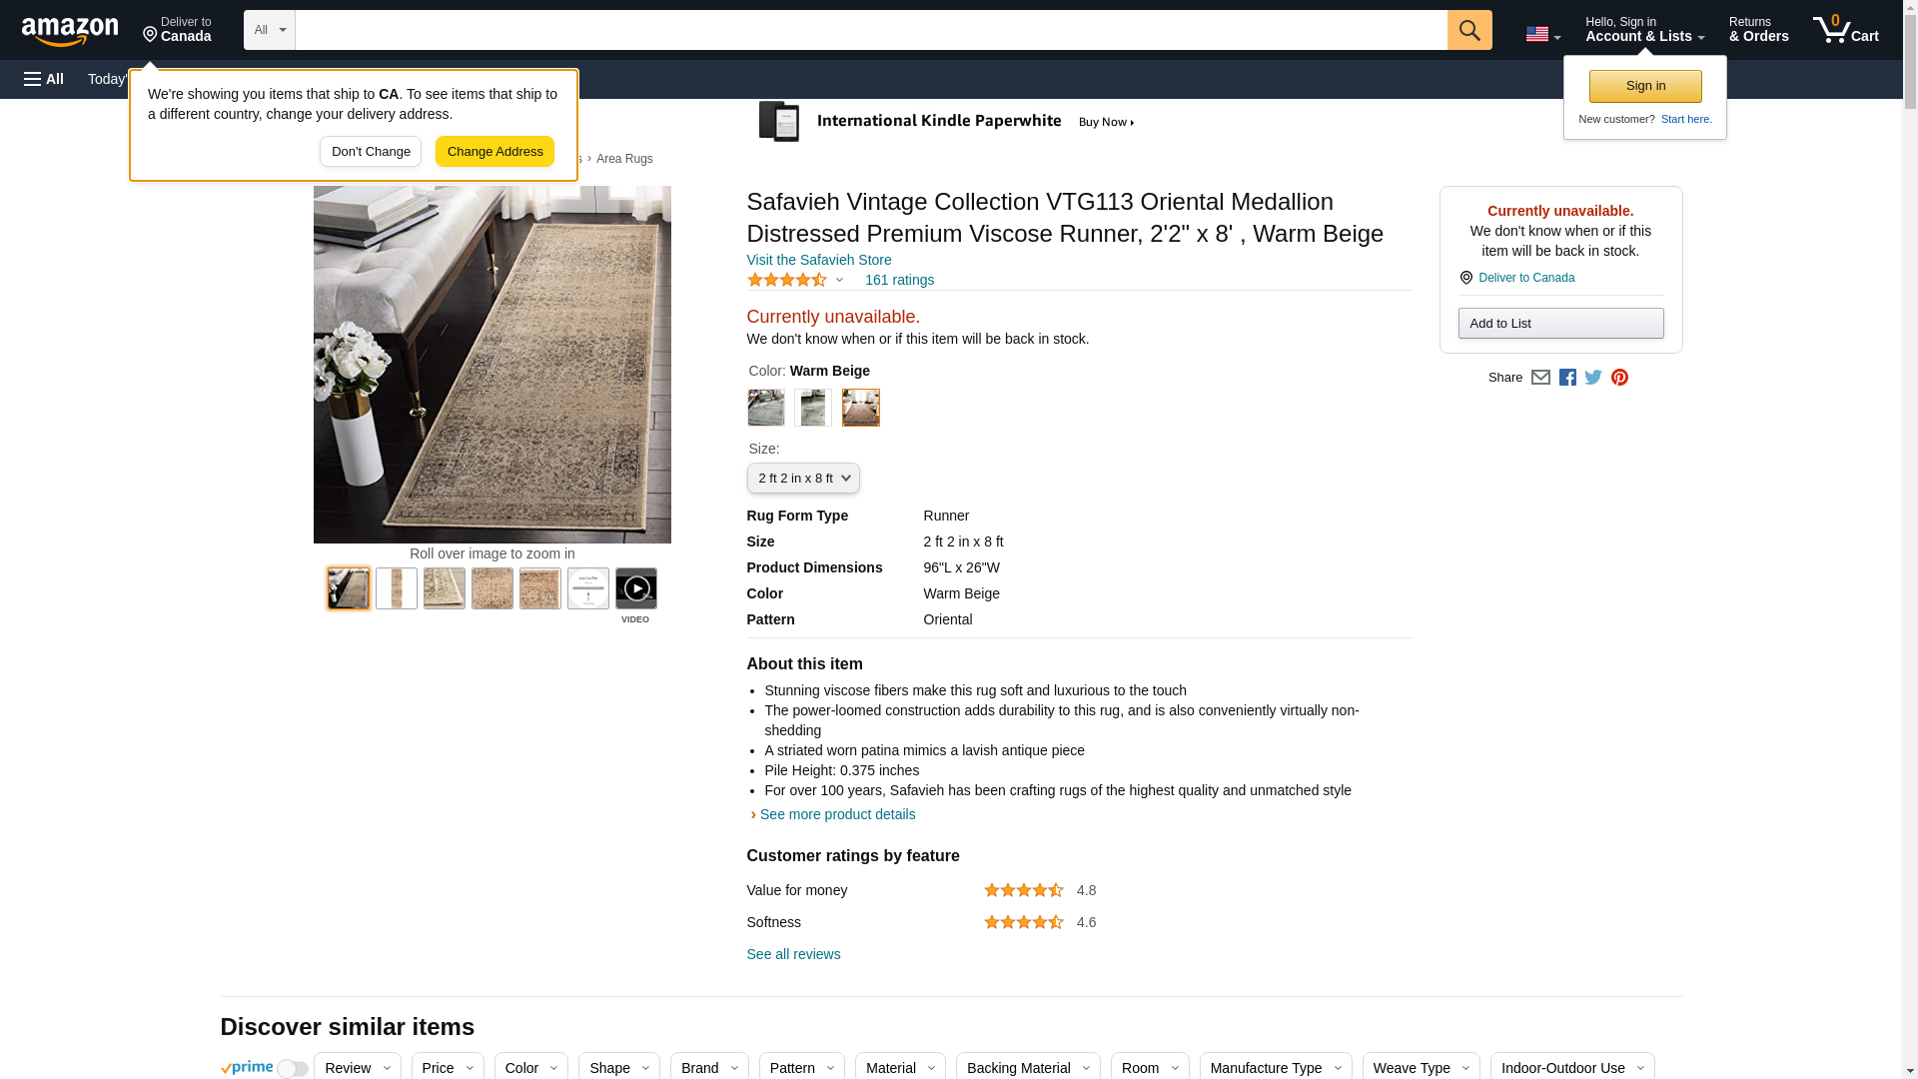Open the size selector dropdown
The height and width of the screenshot is (1079, 1918).
point(802,479)
